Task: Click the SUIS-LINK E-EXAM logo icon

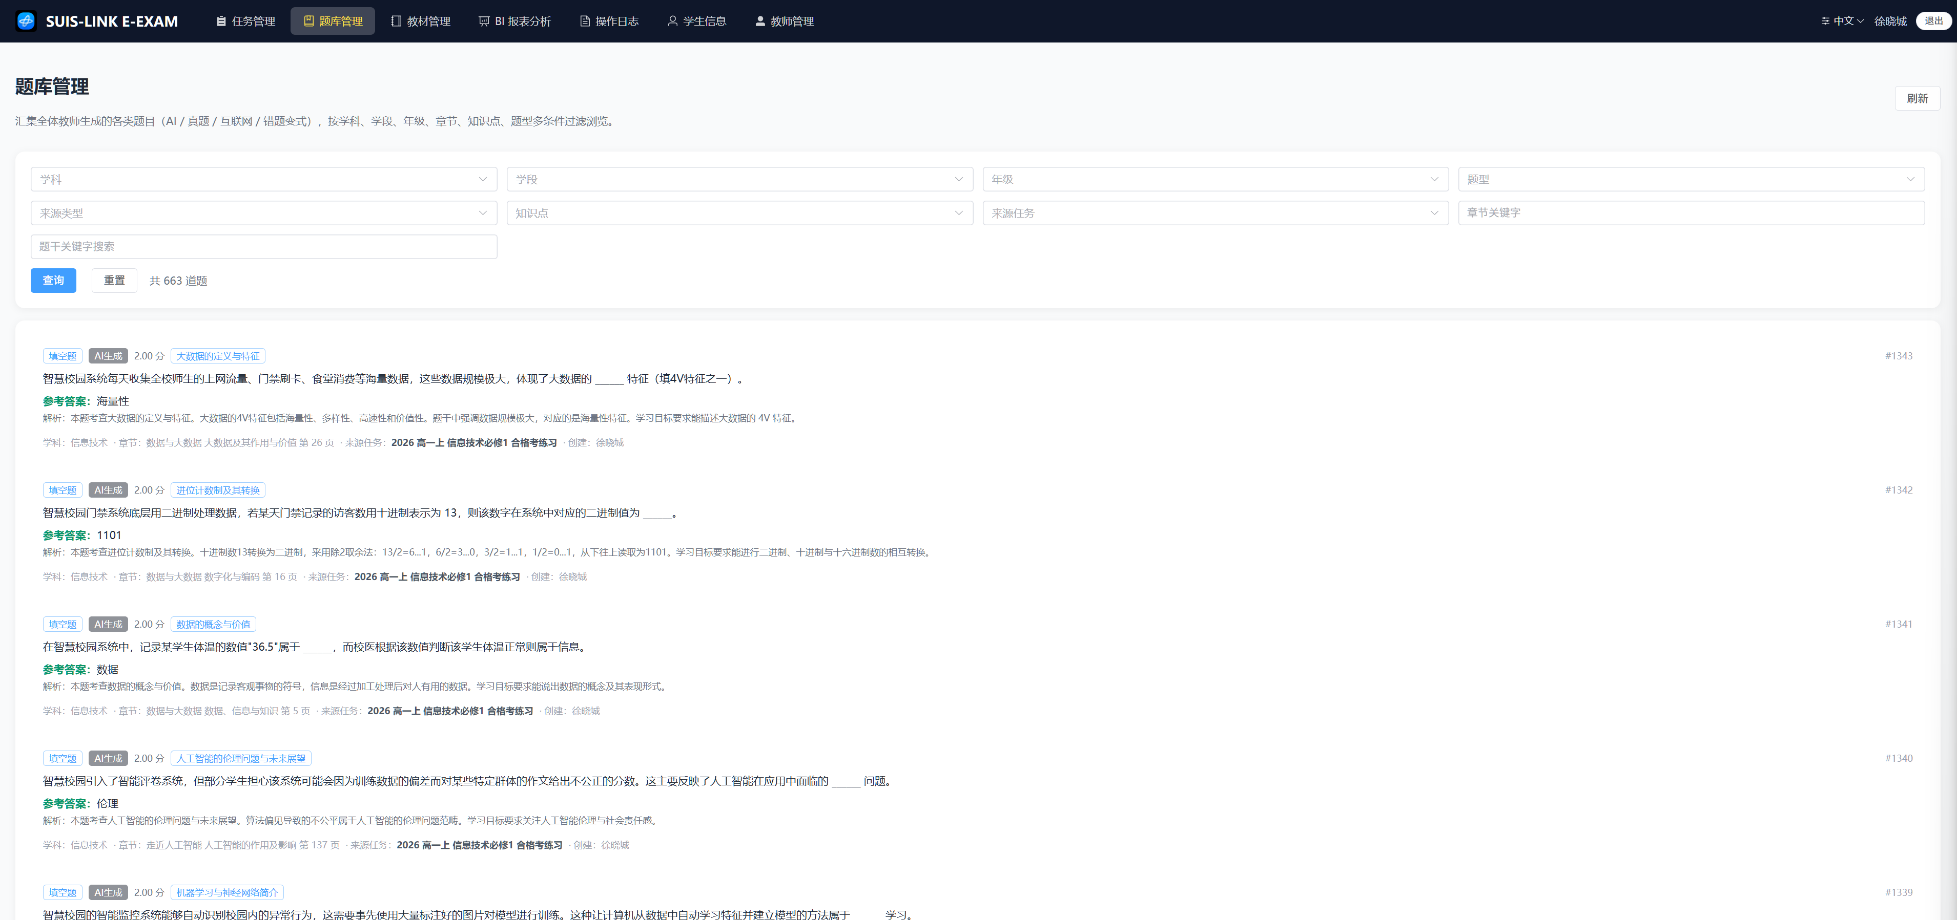Action: pyautogui.click(x=26, y=22)
